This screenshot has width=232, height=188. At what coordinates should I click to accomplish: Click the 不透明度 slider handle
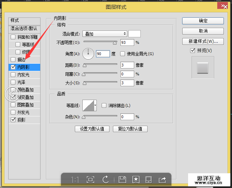[x=115, y=43]
